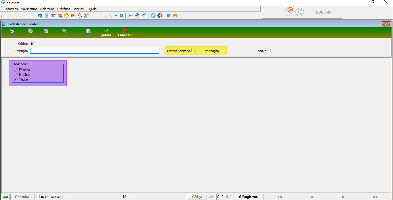Go to next record navigation arrow
This screenshot has width=393, height=200.
click(344, 197)
